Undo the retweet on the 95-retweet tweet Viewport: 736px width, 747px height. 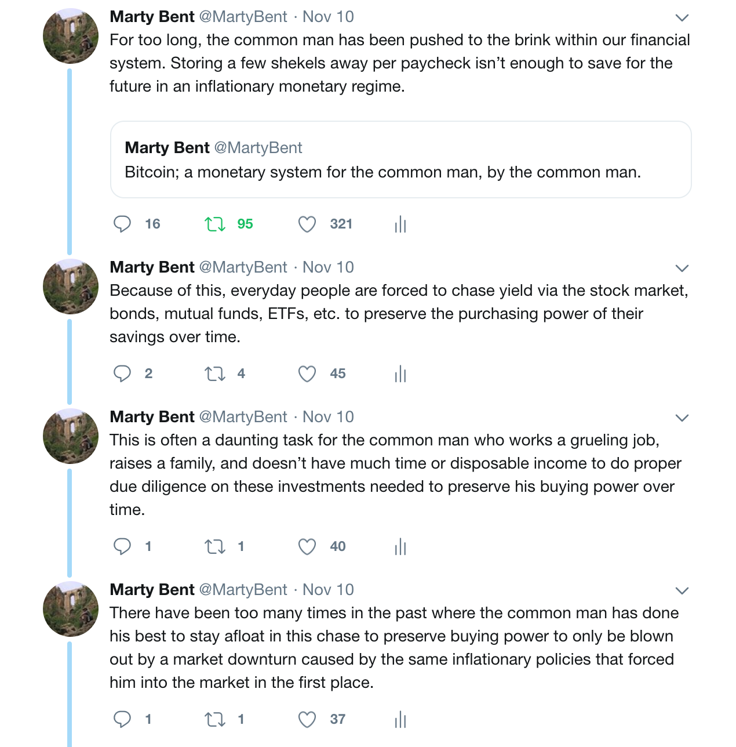pos(215,224)
